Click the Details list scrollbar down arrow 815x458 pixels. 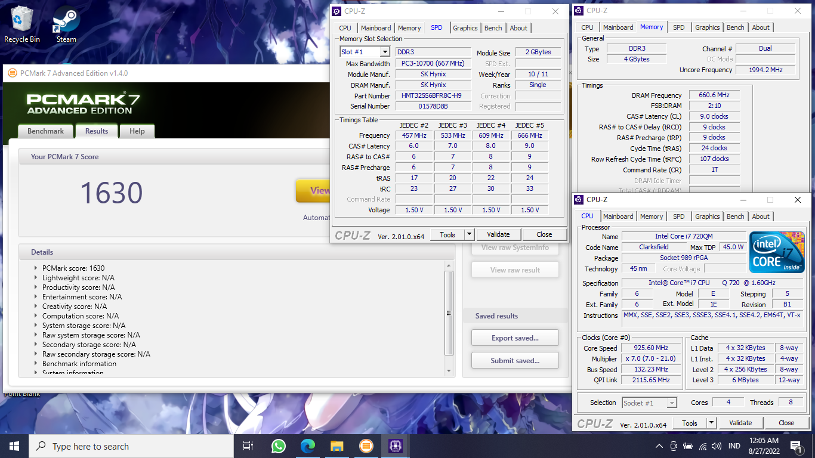[449, 370]
